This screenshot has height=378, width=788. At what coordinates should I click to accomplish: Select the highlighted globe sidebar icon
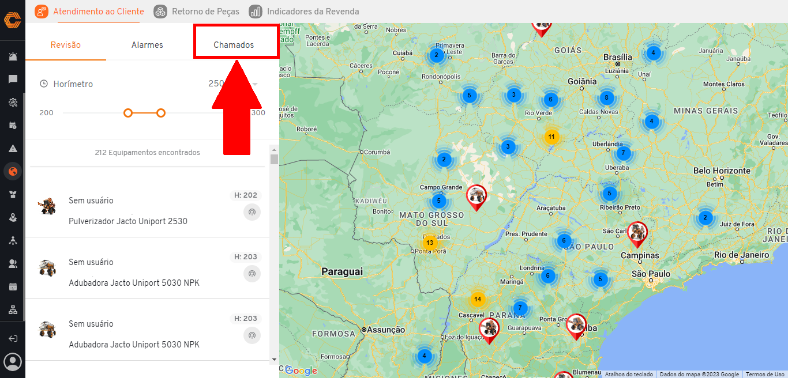(13, 171)
